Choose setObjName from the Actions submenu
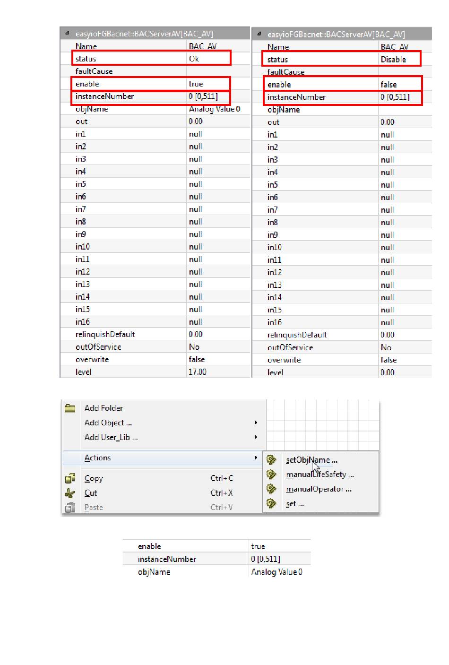This screenshot has height=665, width=449. 311,460
